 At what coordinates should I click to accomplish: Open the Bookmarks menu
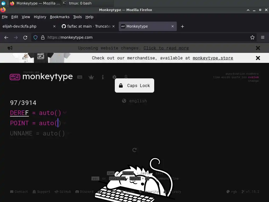(x=60, y=17)
